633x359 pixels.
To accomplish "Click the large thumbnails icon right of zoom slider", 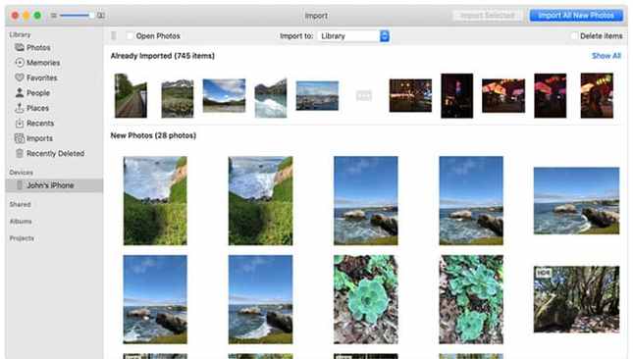I will pyautogui.click(x=101, y=16).
